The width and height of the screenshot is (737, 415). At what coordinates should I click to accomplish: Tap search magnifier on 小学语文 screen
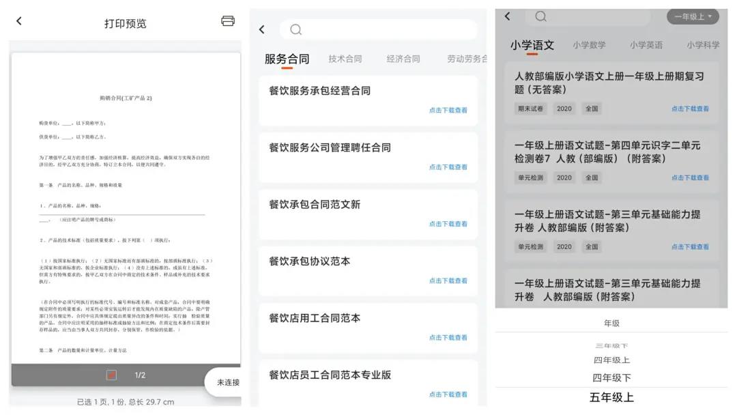pyautogui.click(x=540, y=16)
